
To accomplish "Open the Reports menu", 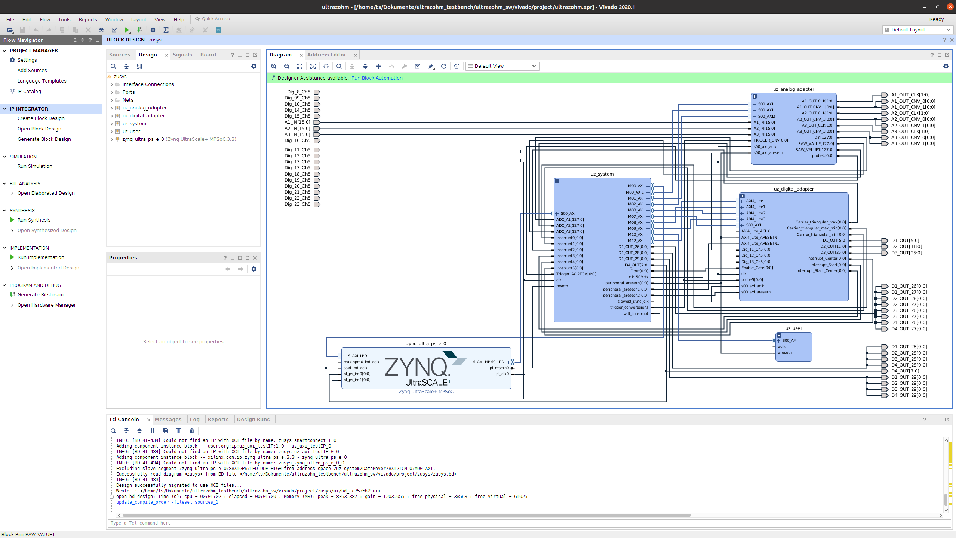I will click(87, 19).
